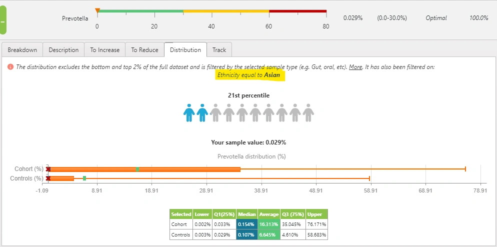497x247 pixels.
Task: Click the Cohort (%) axis label
Action: (x=28, y=168)
